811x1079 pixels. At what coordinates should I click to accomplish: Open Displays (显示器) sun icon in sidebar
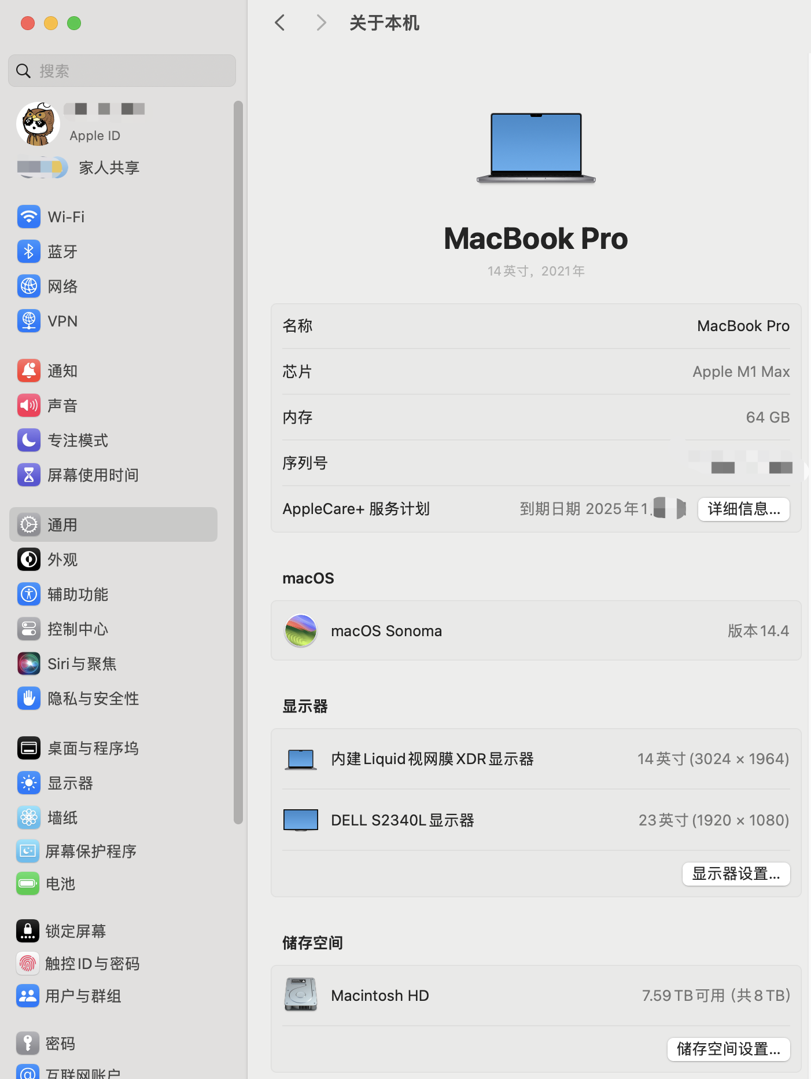click(28, 783)
